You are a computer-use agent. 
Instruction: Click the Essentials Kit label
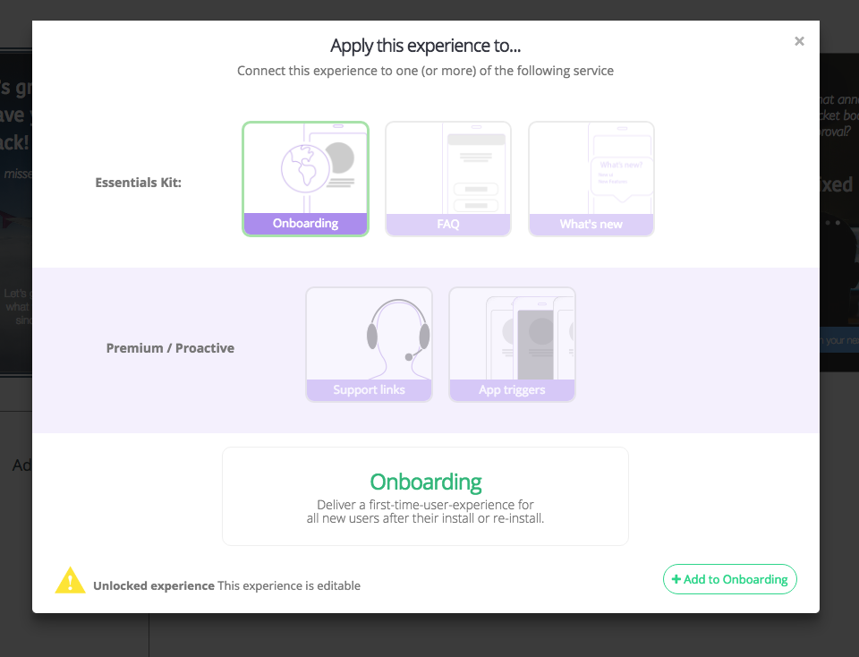138,183
